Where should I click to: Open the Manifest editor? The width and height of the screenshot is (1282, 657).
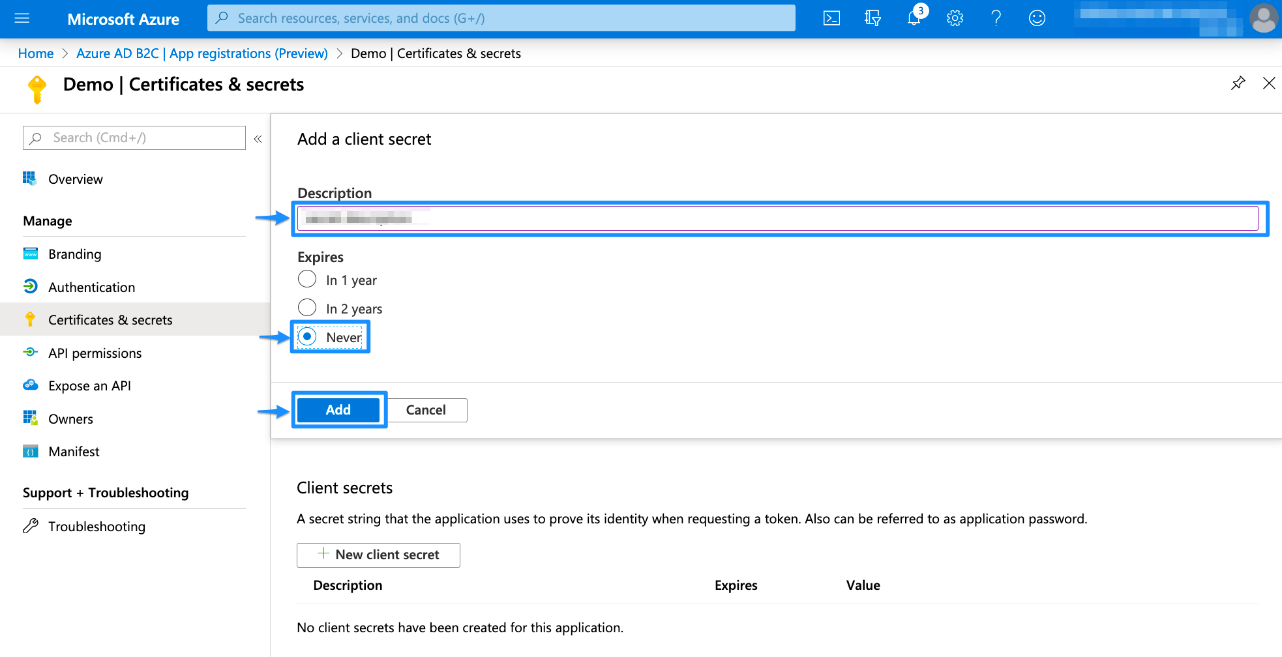click(x=74, y=451)
